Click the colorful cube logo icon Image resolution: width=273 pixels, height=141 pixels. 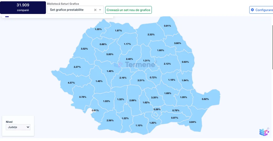coord(264,132)
